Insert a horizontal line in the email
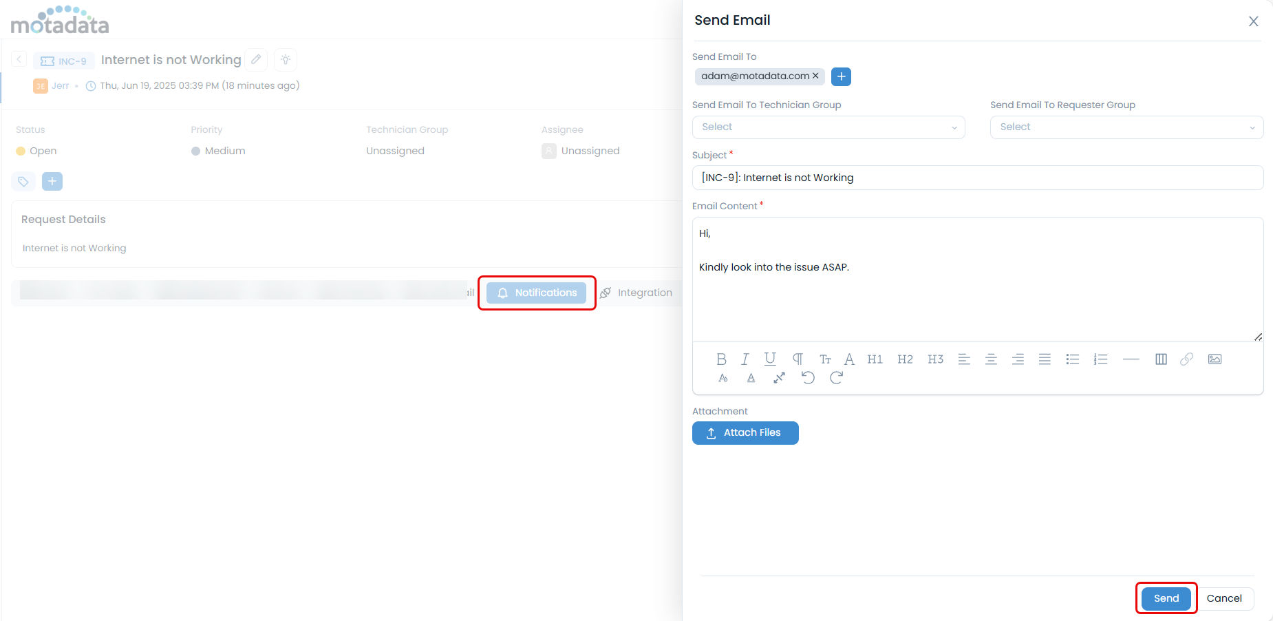Viewport: 1273px width, 621px height. coord(1131,359)
